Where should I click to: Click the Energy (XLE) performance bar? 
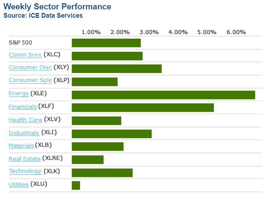[x=163, y=95]
